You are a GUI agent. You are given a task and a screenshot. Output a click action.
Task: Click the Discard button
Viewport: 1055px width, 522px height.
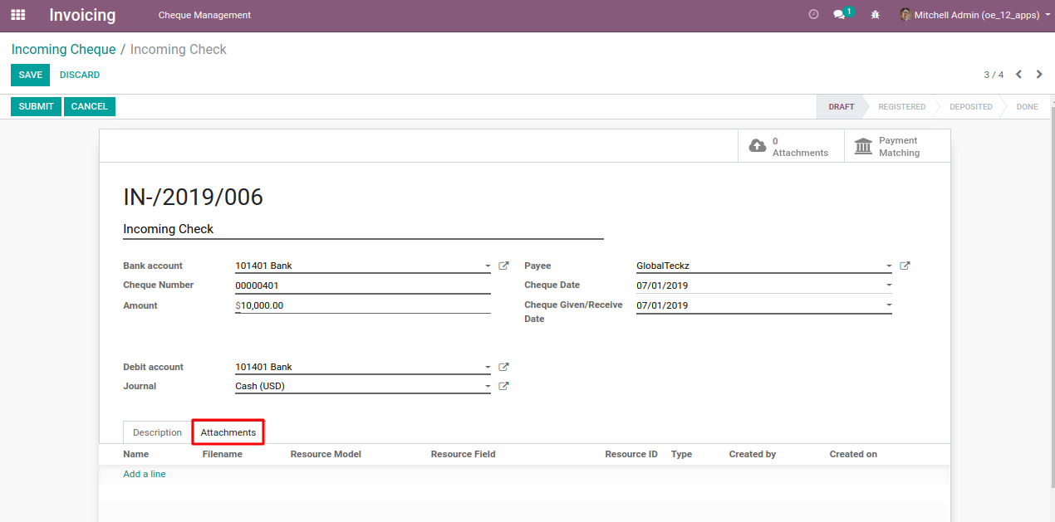coord(80,75)
